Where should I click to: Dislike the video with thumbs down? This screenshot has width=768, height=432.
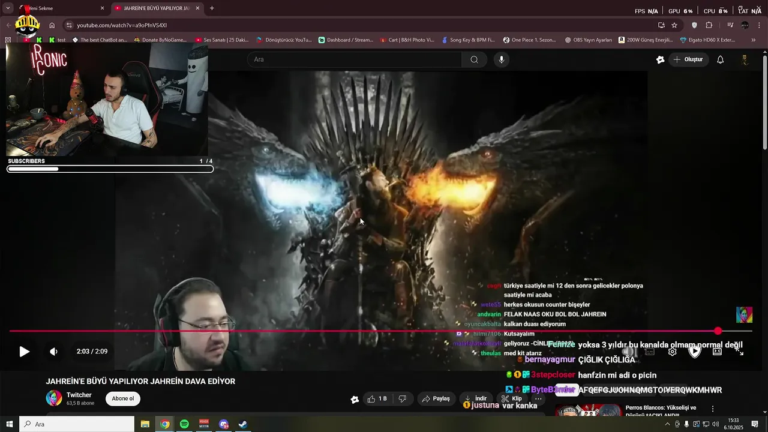click(x=403, y=399)
